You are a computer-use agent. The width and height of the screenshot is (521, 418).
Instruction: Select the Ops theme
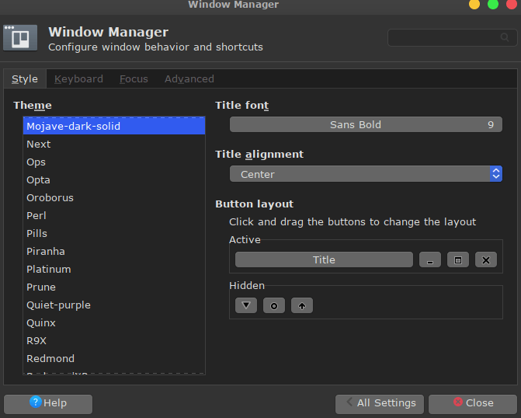click(114, 162)
